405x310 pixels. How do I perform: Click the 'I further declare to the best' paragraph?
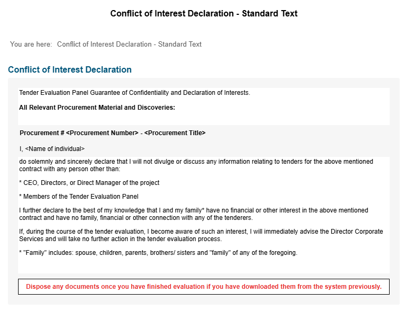pos(194,214)
